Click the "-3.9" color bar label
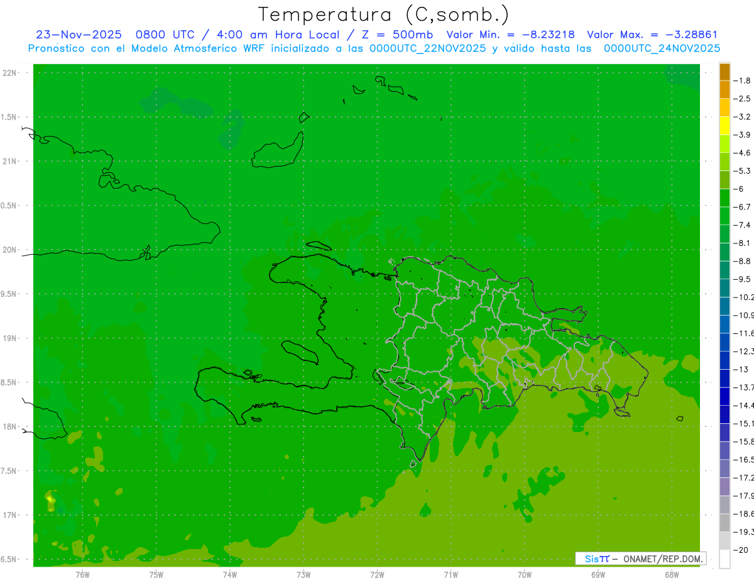Screen dimensions: 754x583 (x=742, y=135)
